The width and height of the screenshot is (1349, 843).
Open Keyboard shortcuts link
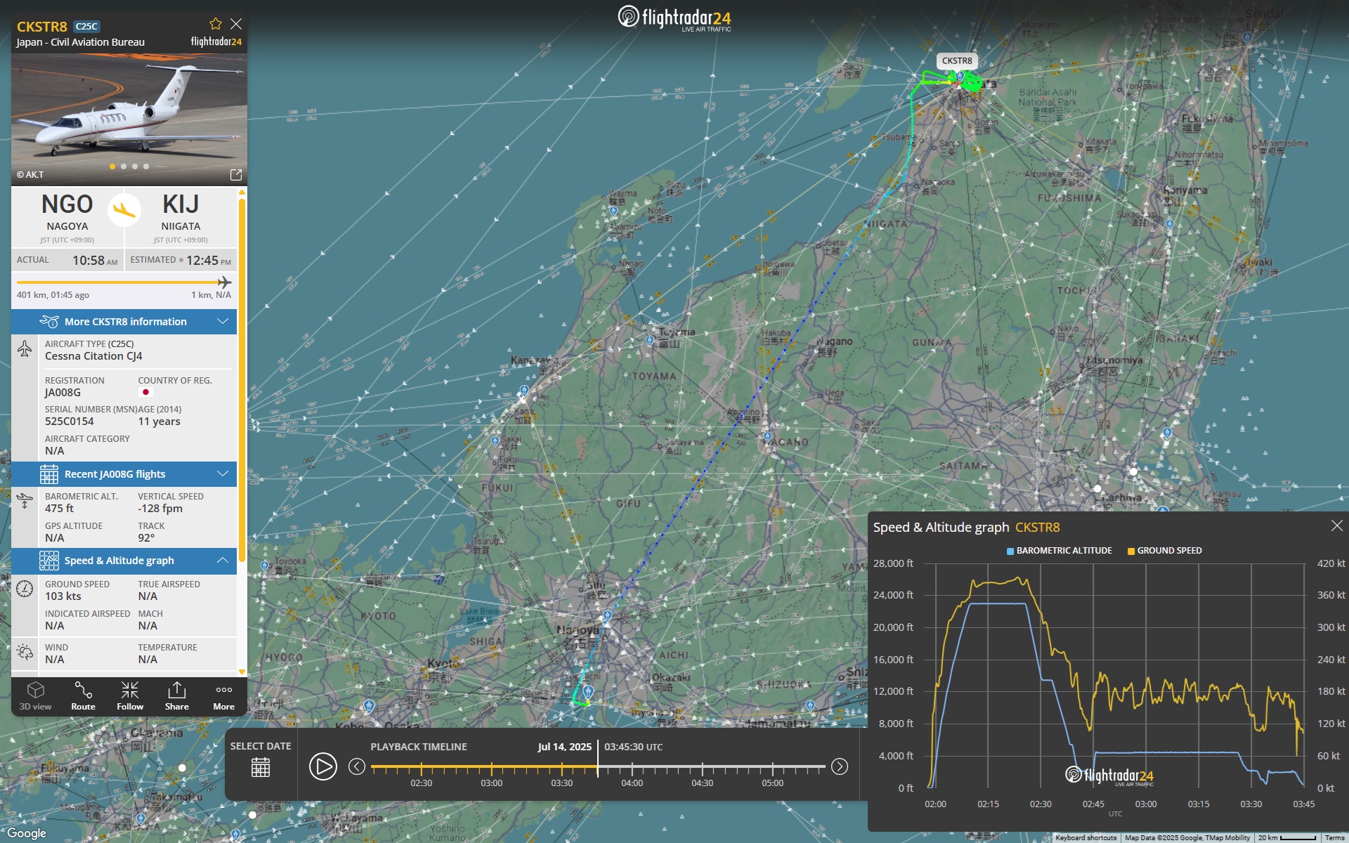pyautogui.click(x=1086, y=837)
